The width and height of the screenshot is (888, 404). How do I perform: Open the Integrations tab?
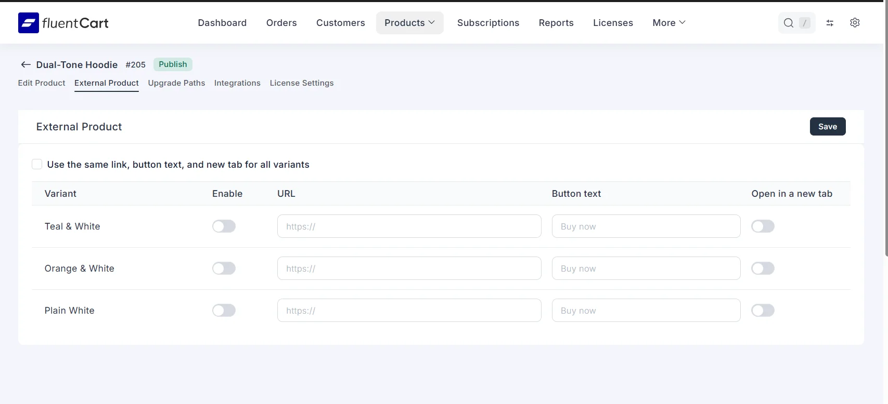click(237, 83)
